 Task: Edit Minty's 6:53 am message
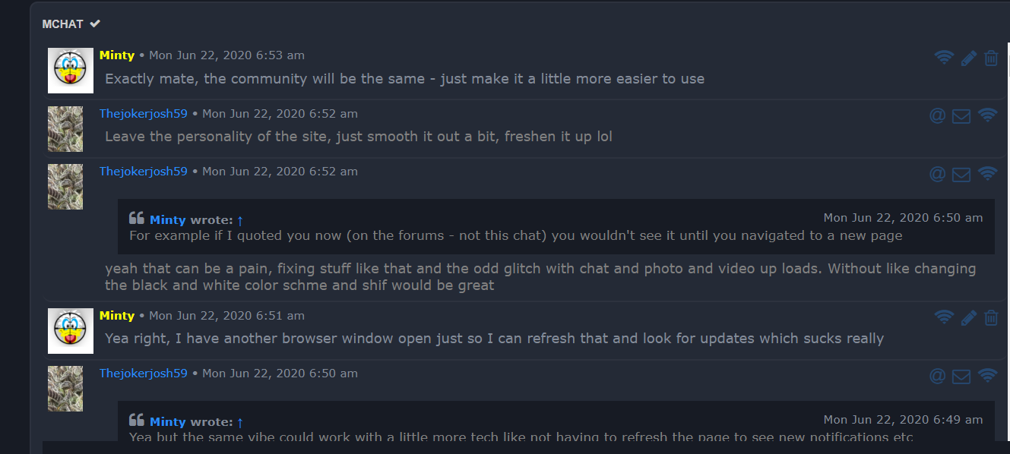tap(968, 58)
